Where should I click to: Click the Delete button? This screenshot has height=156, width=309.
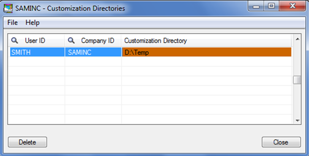point(28,142)
